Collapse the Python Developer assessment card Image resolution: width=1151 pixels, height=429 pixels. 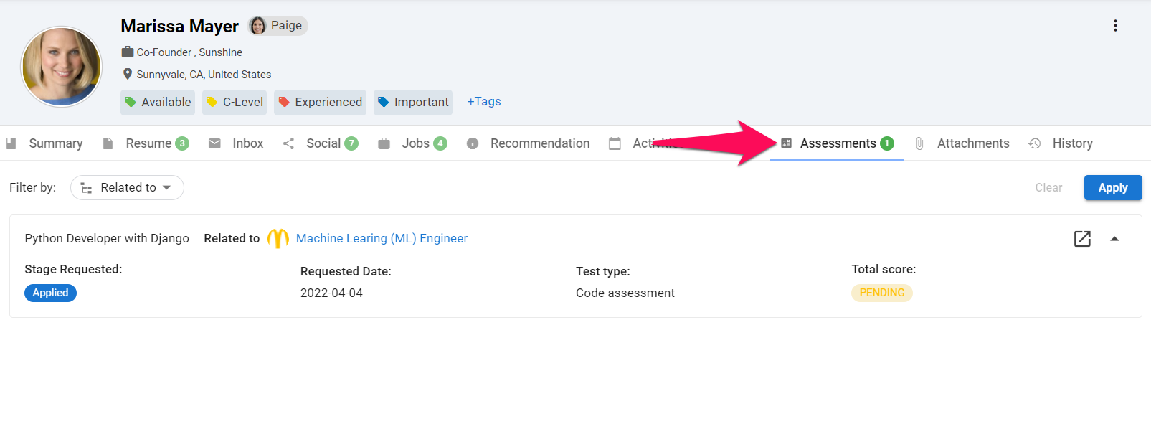coord(1114,239)
